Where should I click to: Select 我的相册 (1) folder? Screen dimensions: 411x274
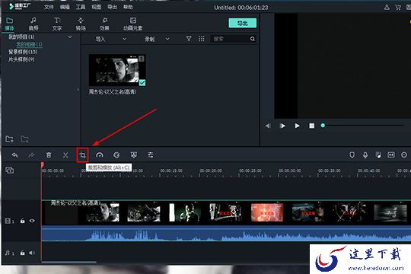tap(29, 44)
